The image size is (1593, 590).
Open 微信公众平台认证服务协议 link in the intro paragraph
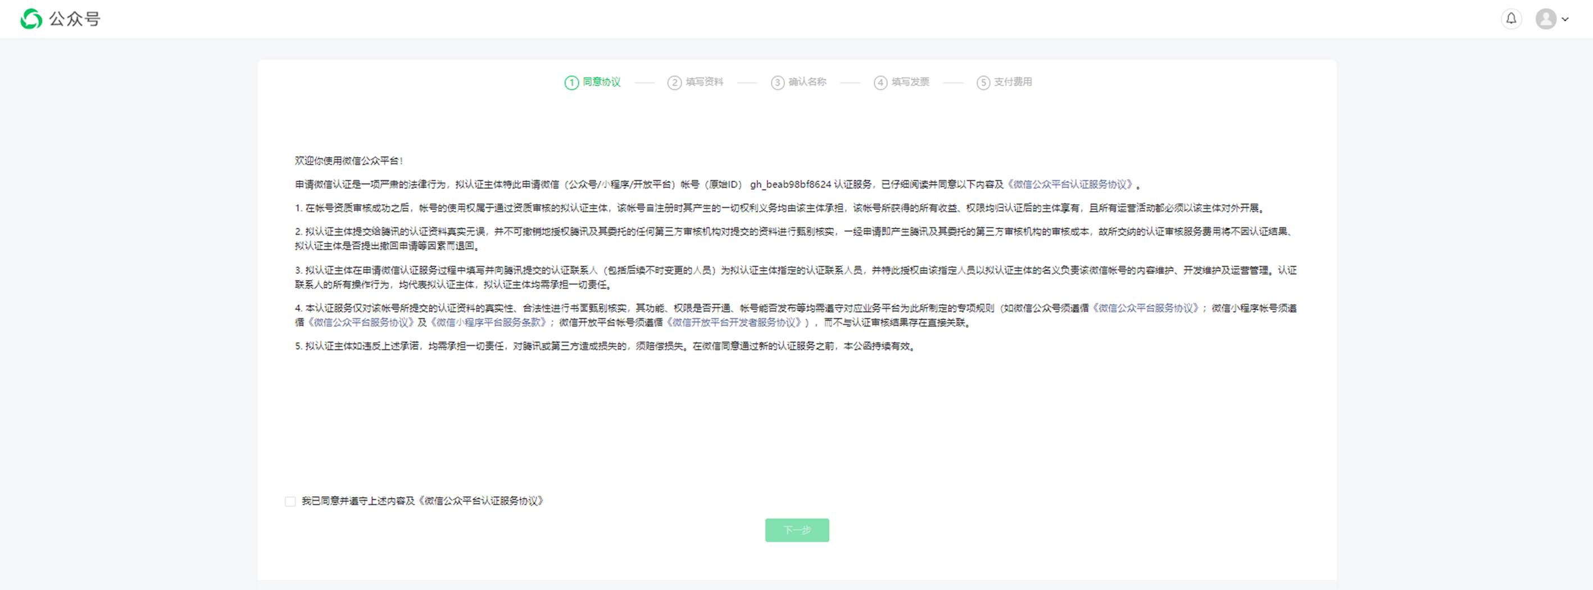tap(1070, 184)
